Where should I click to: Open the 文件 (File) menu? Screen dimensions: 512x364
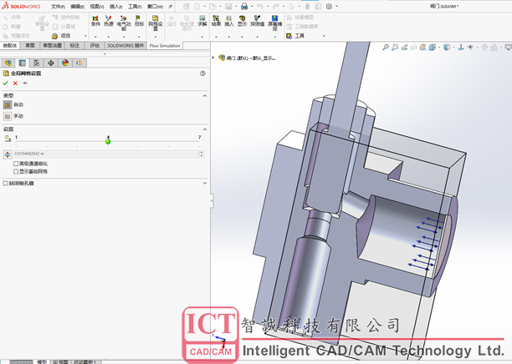click(x=58, y=7)
